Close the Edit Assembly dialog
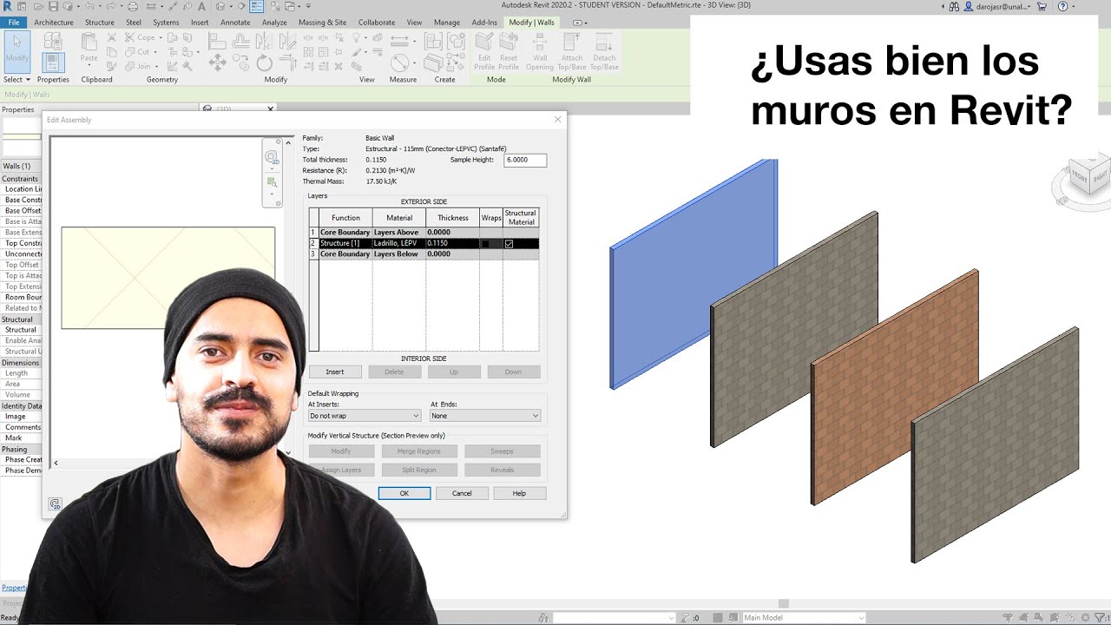Viewport: 1111px width, 625px height. click(558, 120)
